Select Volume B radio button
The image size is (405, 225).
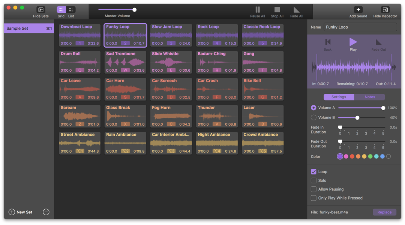(x=313, y=117)
